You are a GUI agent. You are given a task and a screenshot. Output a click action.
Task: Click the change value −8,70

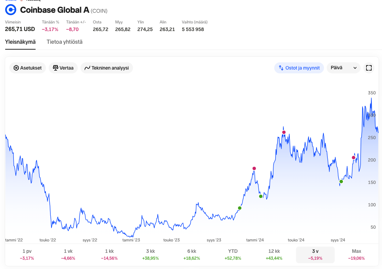72,29
